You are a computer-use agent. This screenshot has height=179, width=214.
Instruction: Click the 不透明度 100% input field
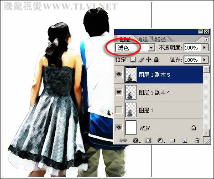click(x=193, y=48)
